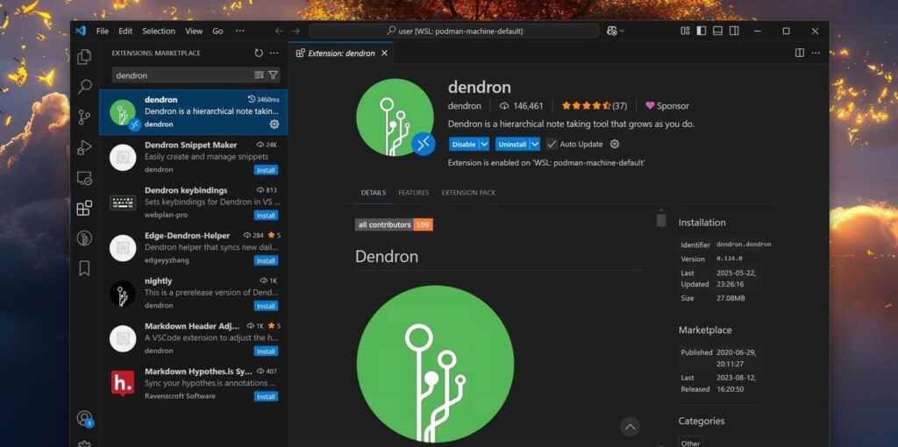Open the star rating with 37 reviews
Viewport: 898px width, 447px height.
595,106
